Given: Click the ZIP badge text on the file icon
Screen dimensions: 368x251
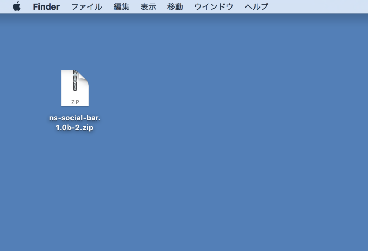Looking at the screenshot, I should (75, 102).
